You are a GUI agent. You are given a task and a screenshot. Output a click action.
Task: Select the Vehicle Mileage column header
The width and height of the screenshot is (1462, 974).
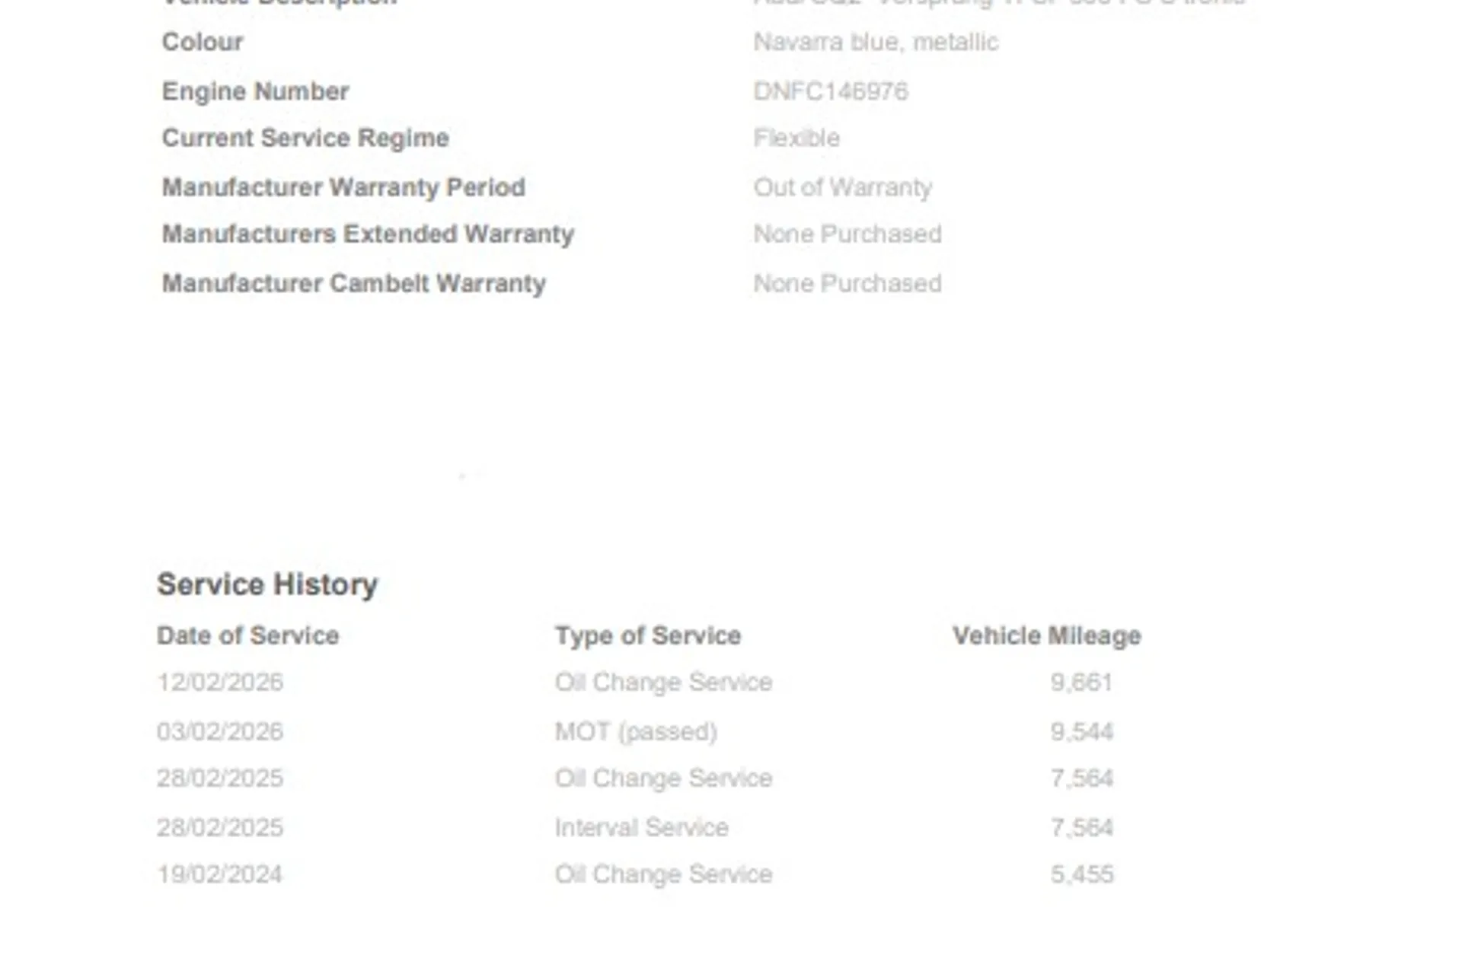[1046, 635]
